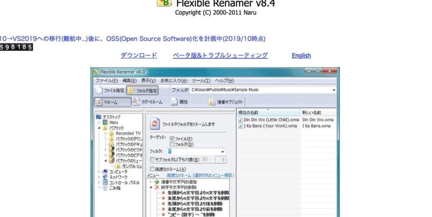The width and height of the screenshot is (432, 217).
Task: Select the フォルダ指定 folder icon button
Action: point(131,90)
